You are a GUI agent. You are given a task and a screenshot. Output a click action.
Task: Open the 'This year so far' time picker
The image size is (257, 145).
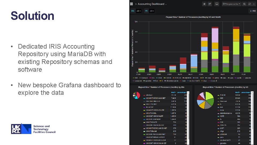[231, 4]
